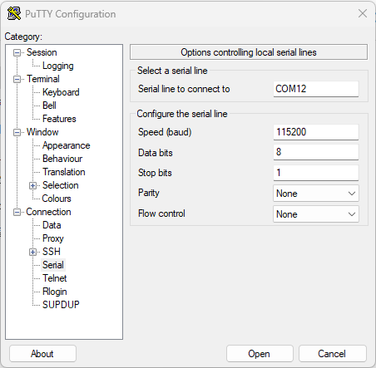Collapse the Connection tree node
The image size is (376, 368).
click(17, 212)
